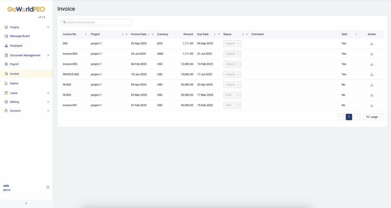The width and height of the screenshot is (391, 208).
Task: Sort table by Invoice No. column
Action: click(86, 34)
